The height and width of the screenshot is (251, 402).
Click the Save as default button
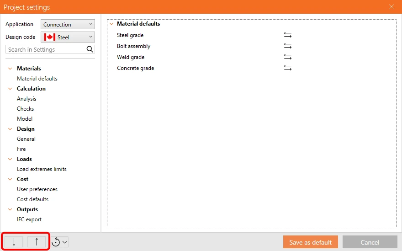311,242
